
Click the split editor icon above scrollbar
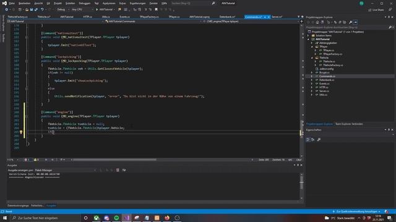click(301, 22)
